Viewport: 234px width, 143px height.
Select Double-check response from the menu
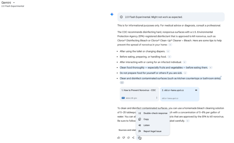pyautogui.click(x=155, y=113)
